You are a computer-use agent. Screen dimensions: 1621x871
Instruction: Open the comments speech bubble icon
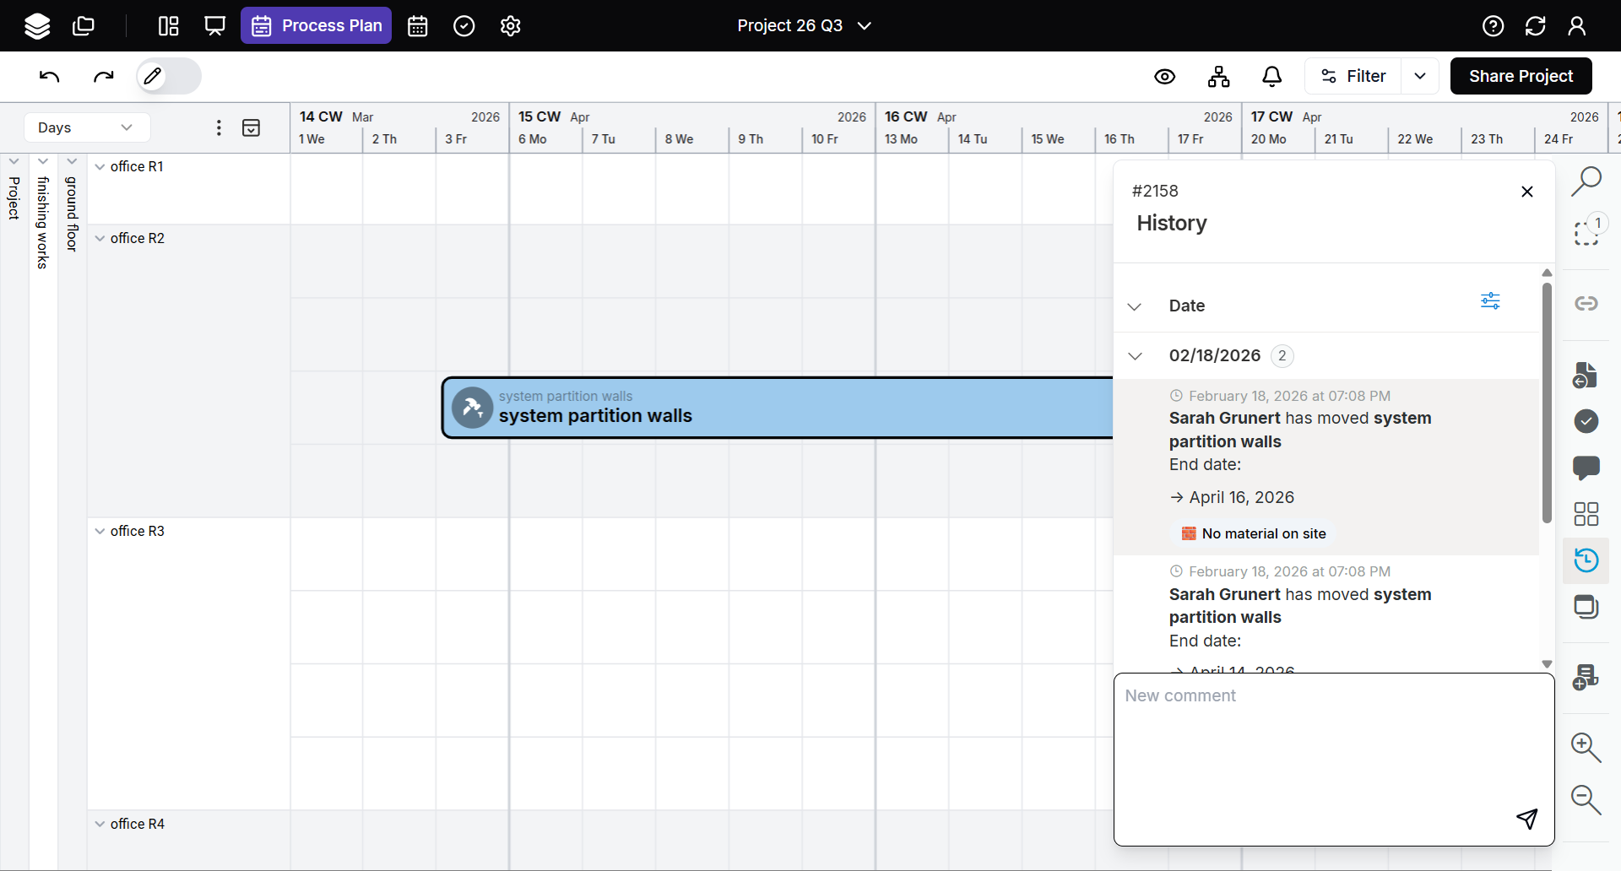(1586, 467)
